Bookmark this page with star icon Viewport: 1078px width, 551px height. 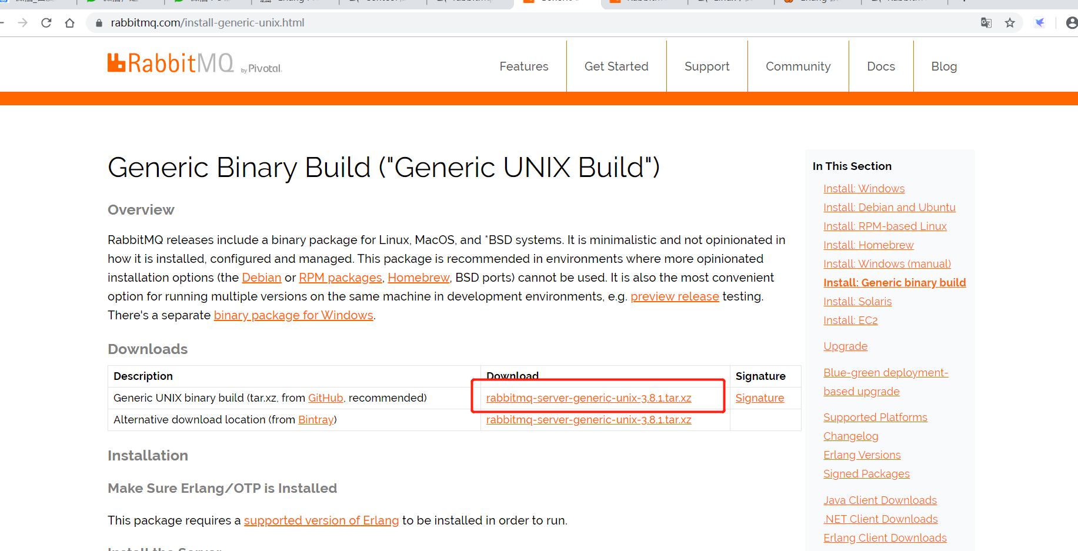(1010, 23)
